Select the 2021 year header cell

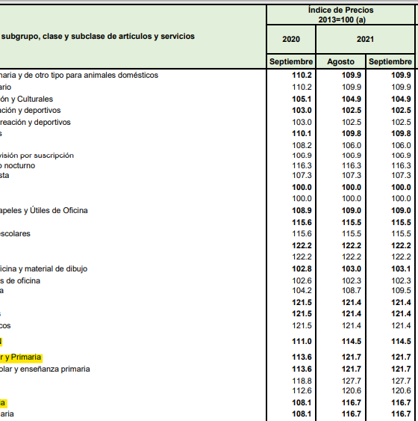[x=365, y=39]
